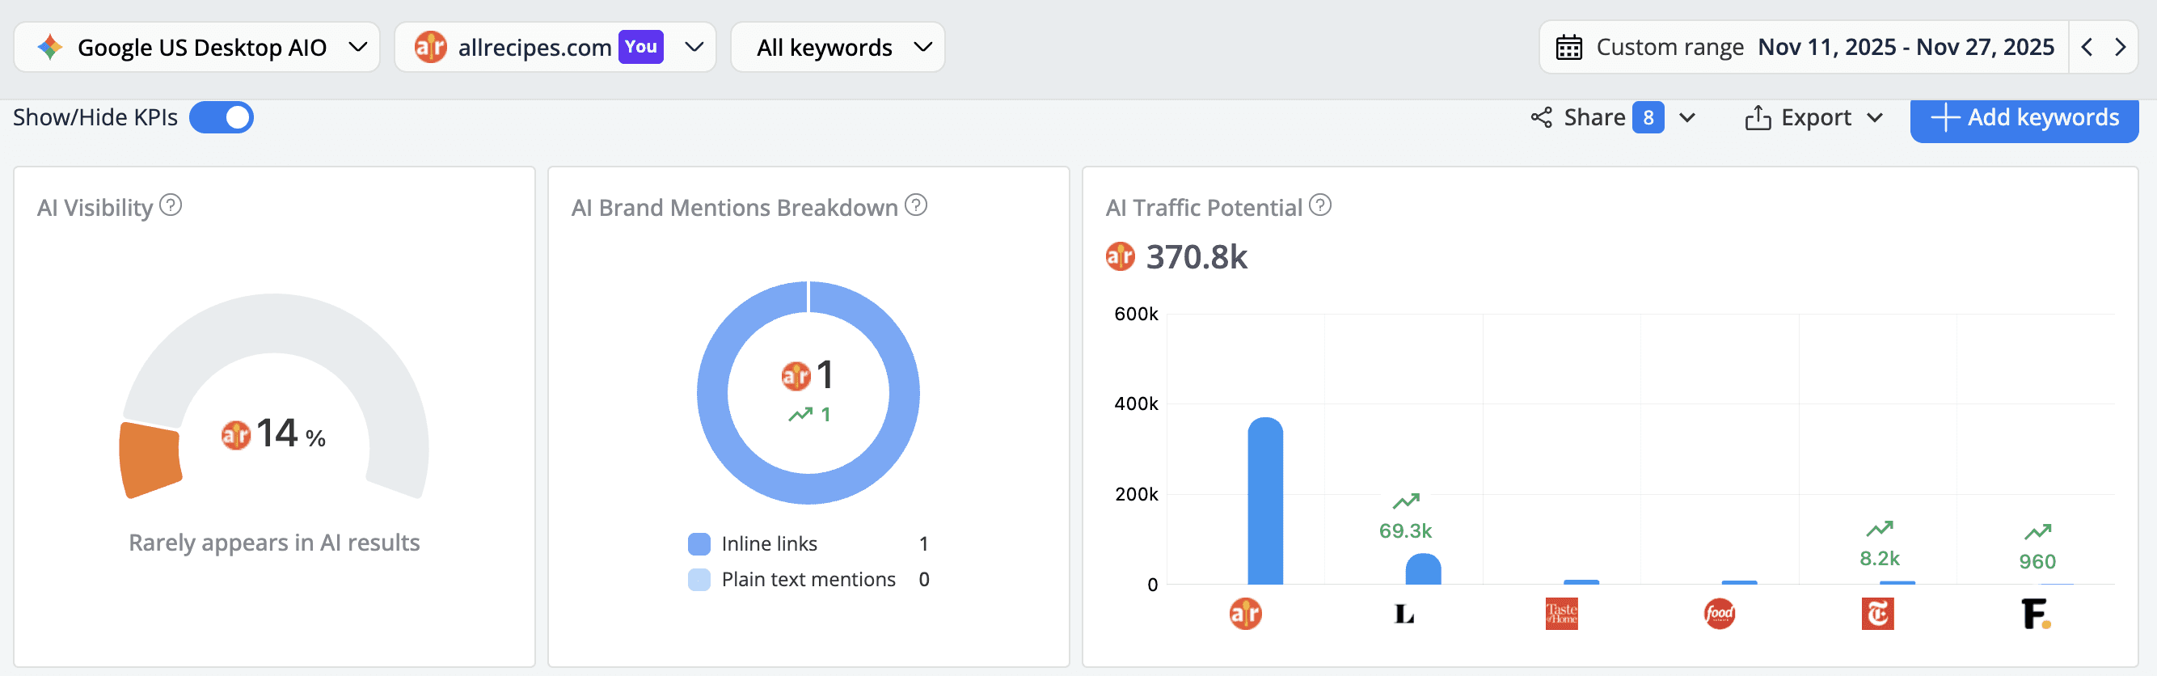Click the Export upload icon
2157x676 pixels.
click(1758, 117)
